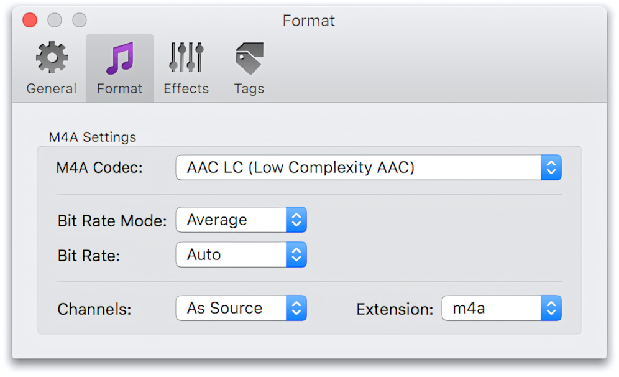
Task: Change Bit Rate Mode from Average
Action: pos(236,220)
